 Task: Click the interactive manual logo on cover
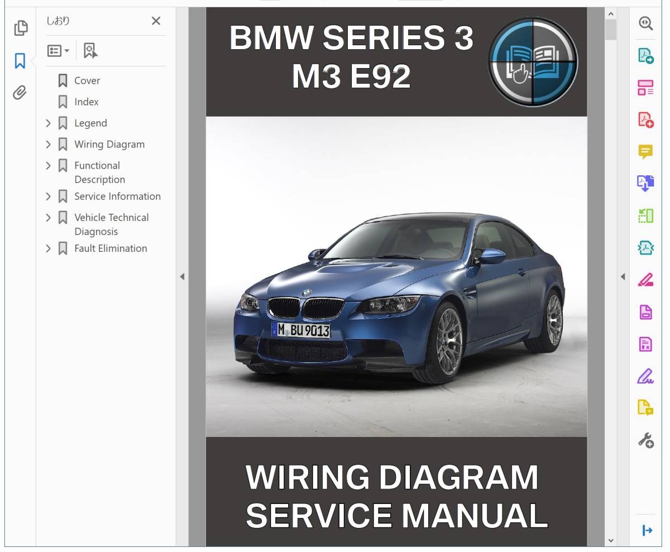[x=533, y=62]
